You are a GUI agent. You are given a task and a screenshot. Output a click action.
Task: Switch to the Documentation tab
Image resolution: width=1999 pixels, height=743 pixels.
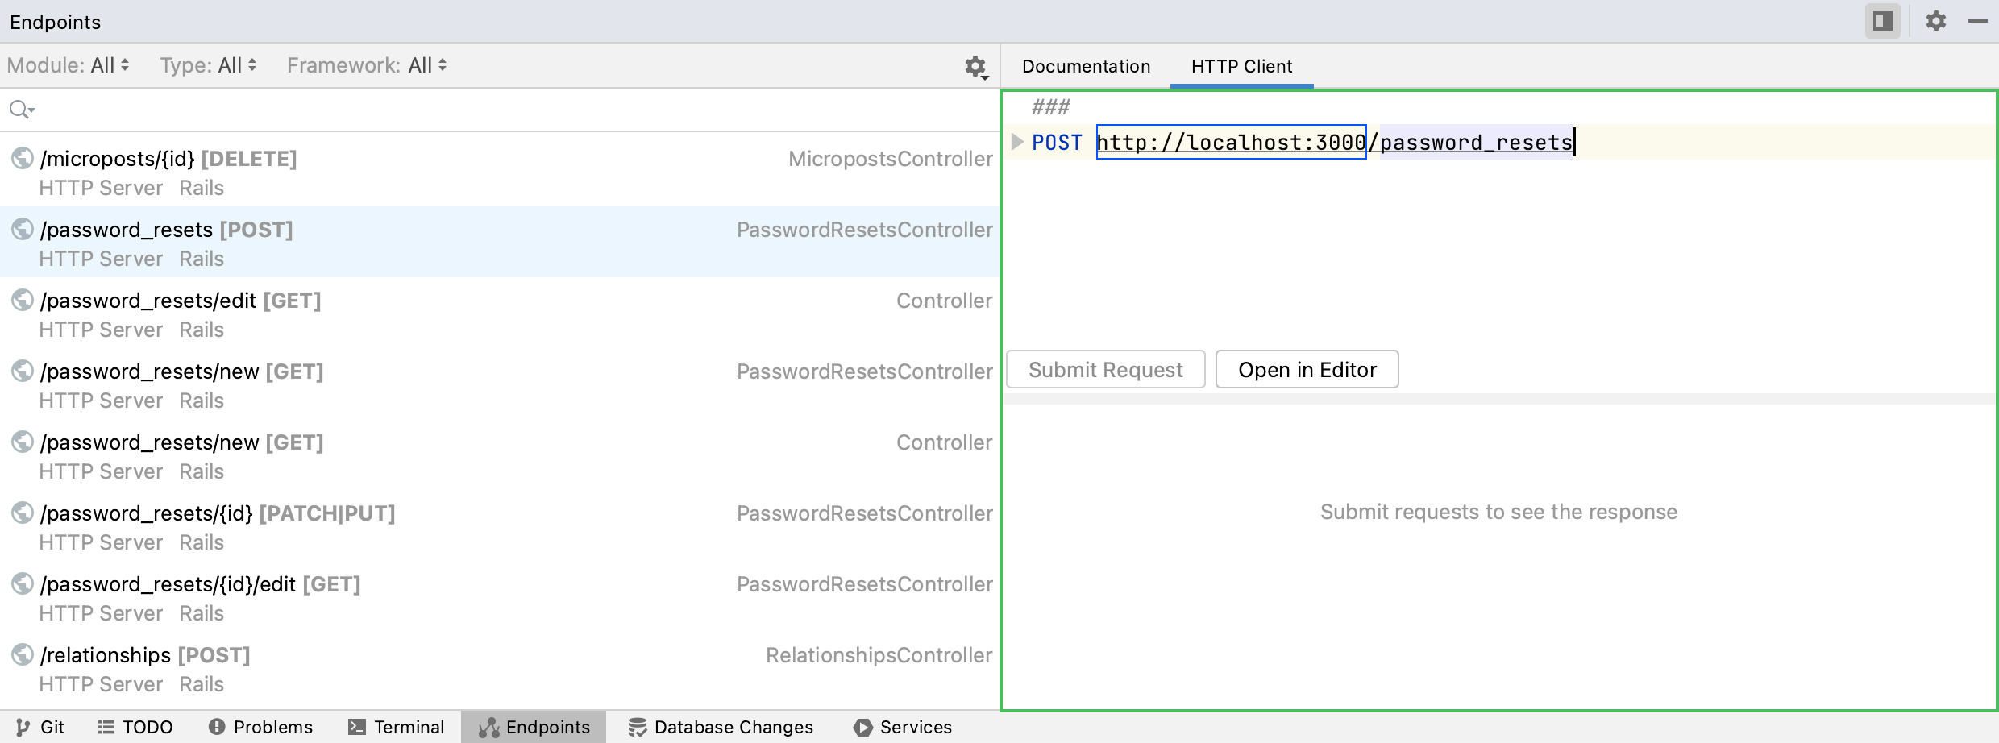click(1086, 66)
